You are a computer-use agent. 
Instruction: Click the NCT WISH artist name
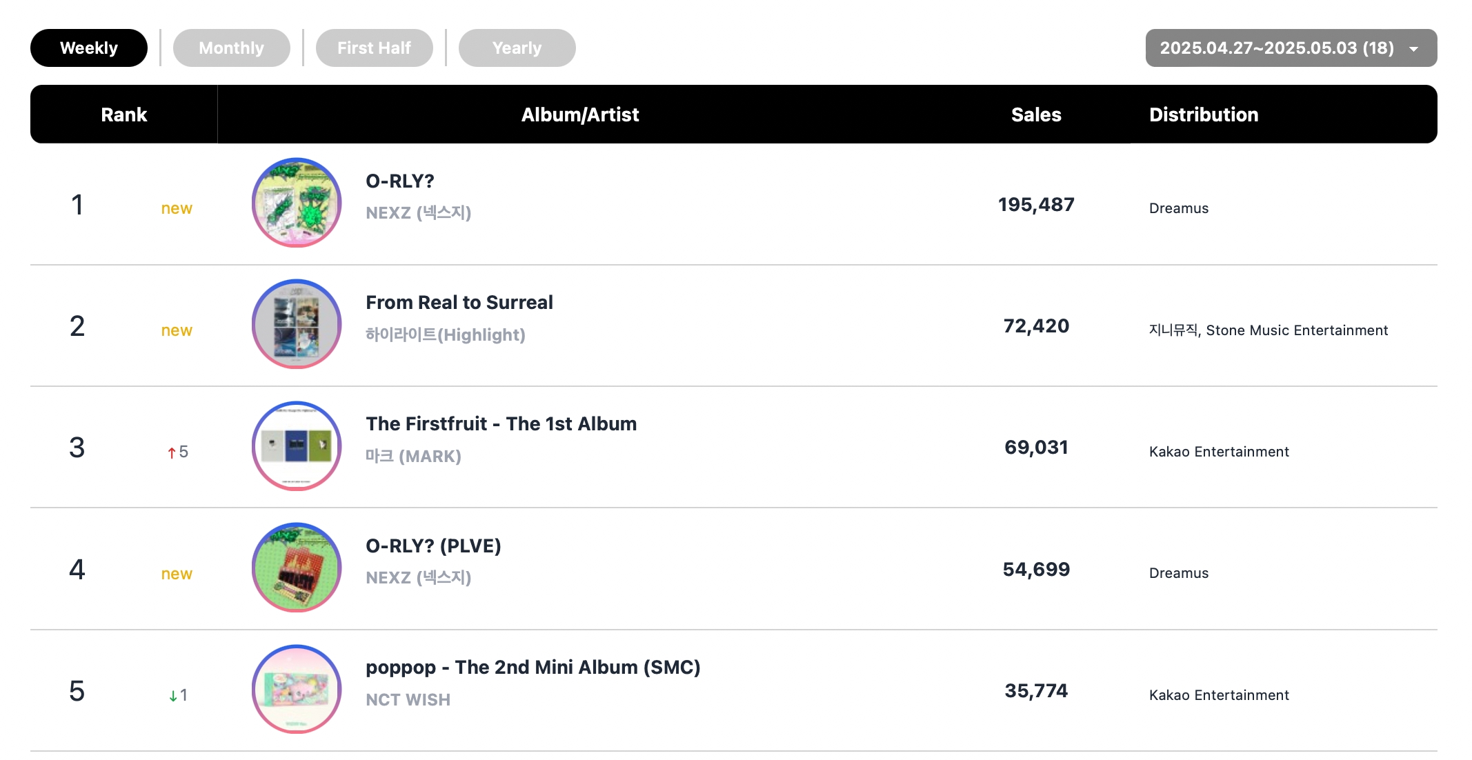tap(408, 700)
